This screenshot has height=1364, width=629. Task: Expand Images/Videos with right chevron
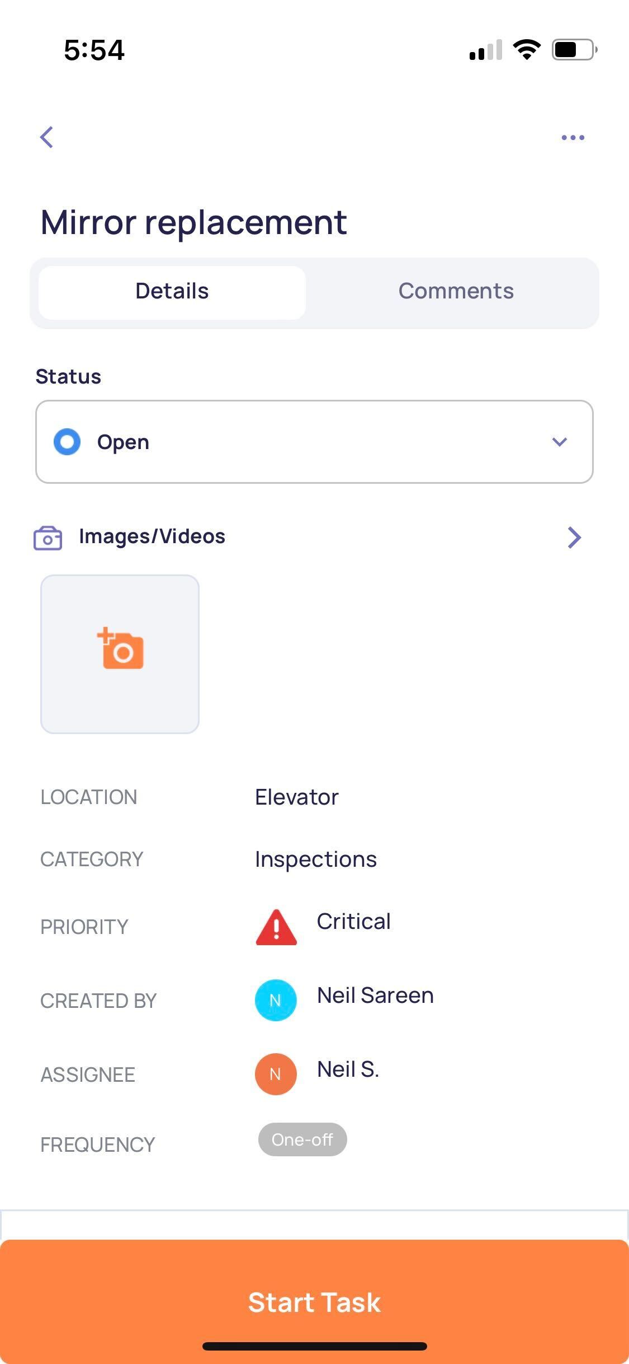[574, 538]
